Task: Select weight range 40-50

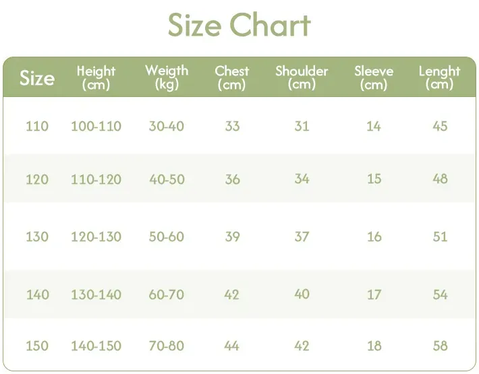Action: pyautogui.click(x=167, y=179)
